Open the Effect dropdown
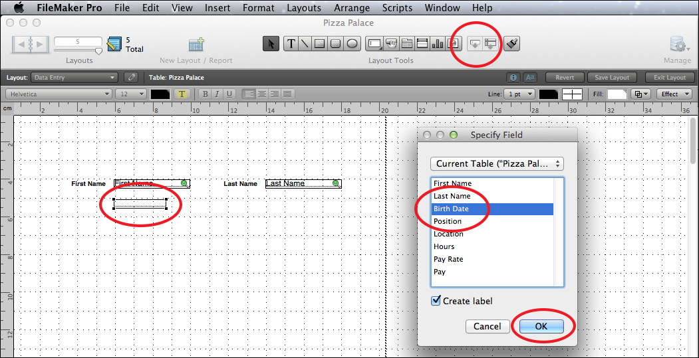 (x=674, y=94)
